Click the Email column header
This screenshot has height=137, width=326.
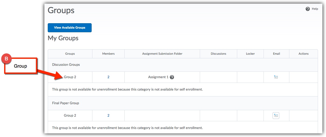click(276, 54)
